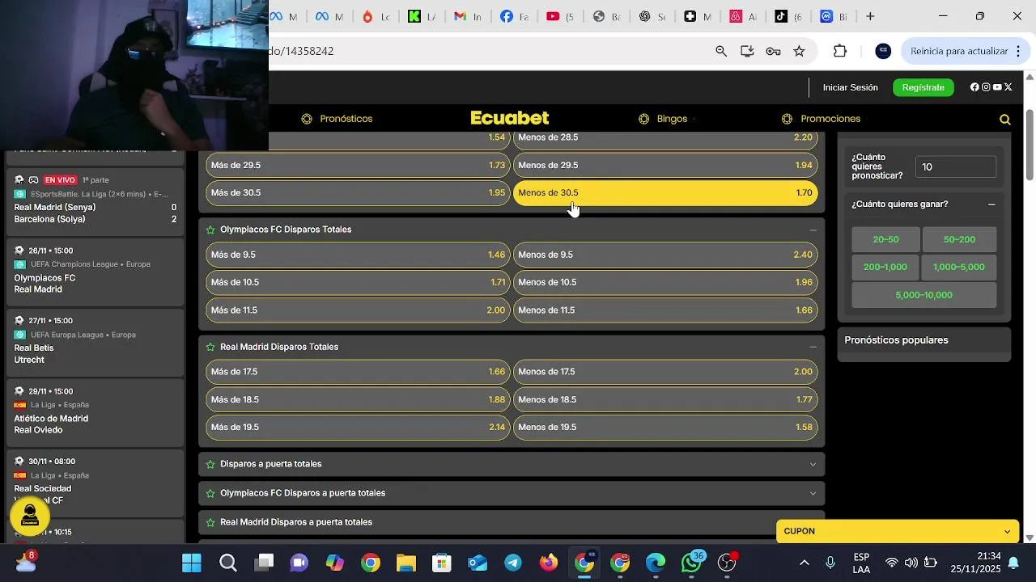This screenshot has height=582, width=1036.
Task: Open Ecuabet's X social icon
Action: [x=1008, y=87]
